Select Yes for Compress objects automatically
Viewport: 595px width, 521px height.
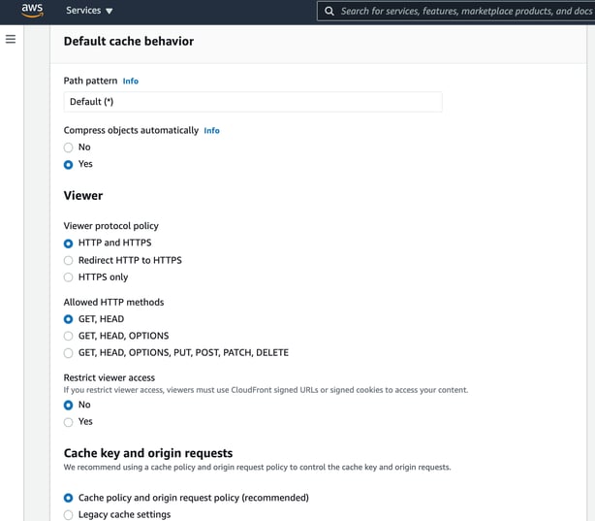[x=68, y=165]
